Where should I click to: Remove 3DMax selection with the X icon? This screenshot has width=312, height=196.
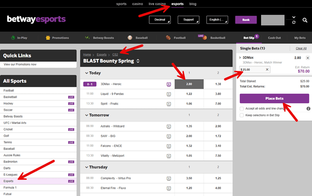307,58
